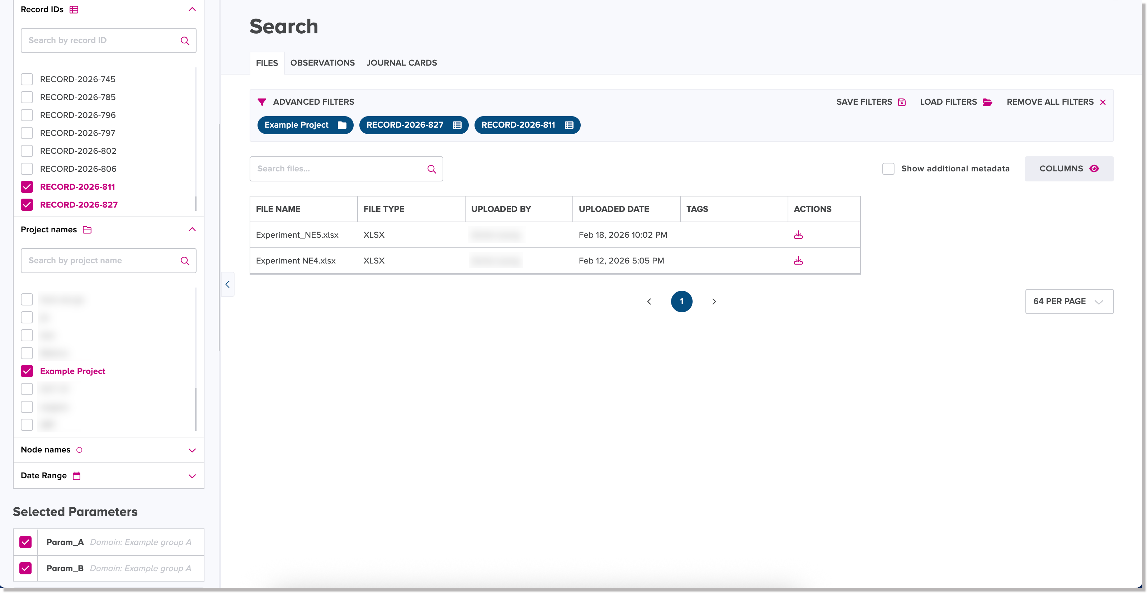The height and width of the screenshot is (593, 1147).
Task: Click the magnifier in Search files box
Action: pyautogui.click(x=431, y=169)
